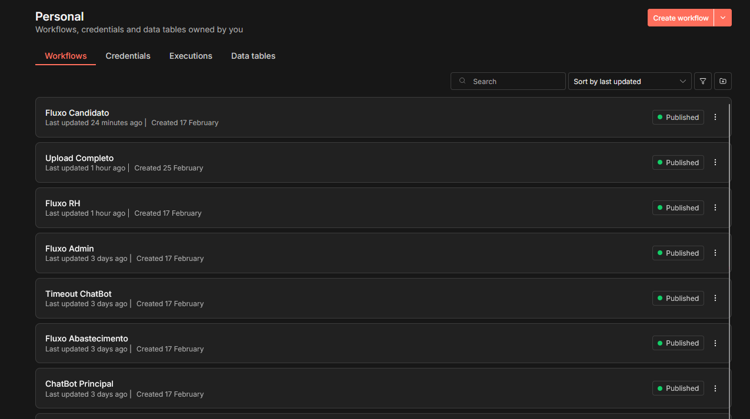Expand the Sort by last updated dropdown
750x419 pixels.
(x=629, y=81)
